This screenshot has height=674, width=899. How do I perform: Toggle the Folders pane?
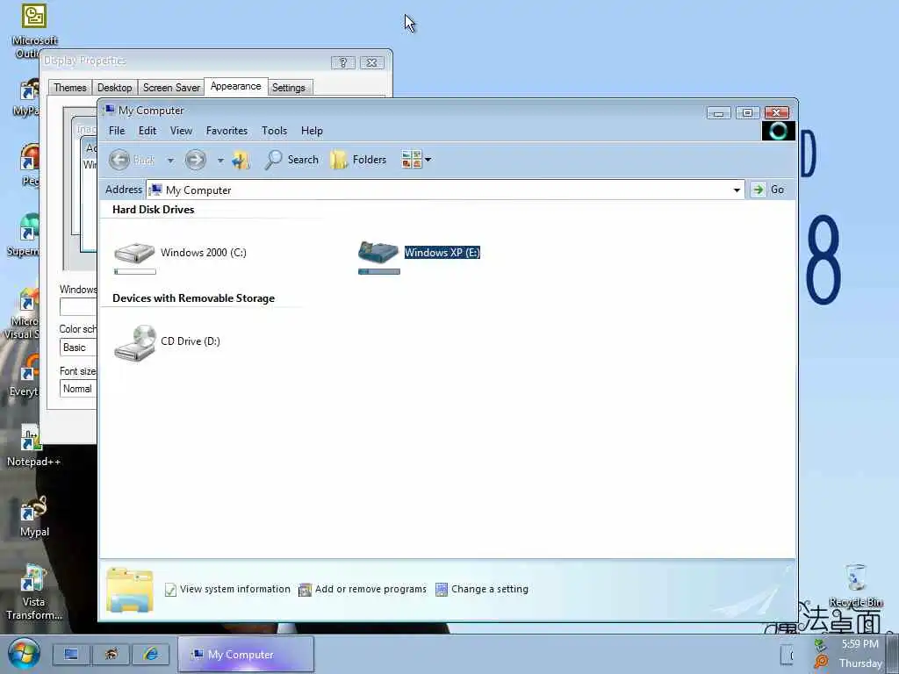point(358,160)
